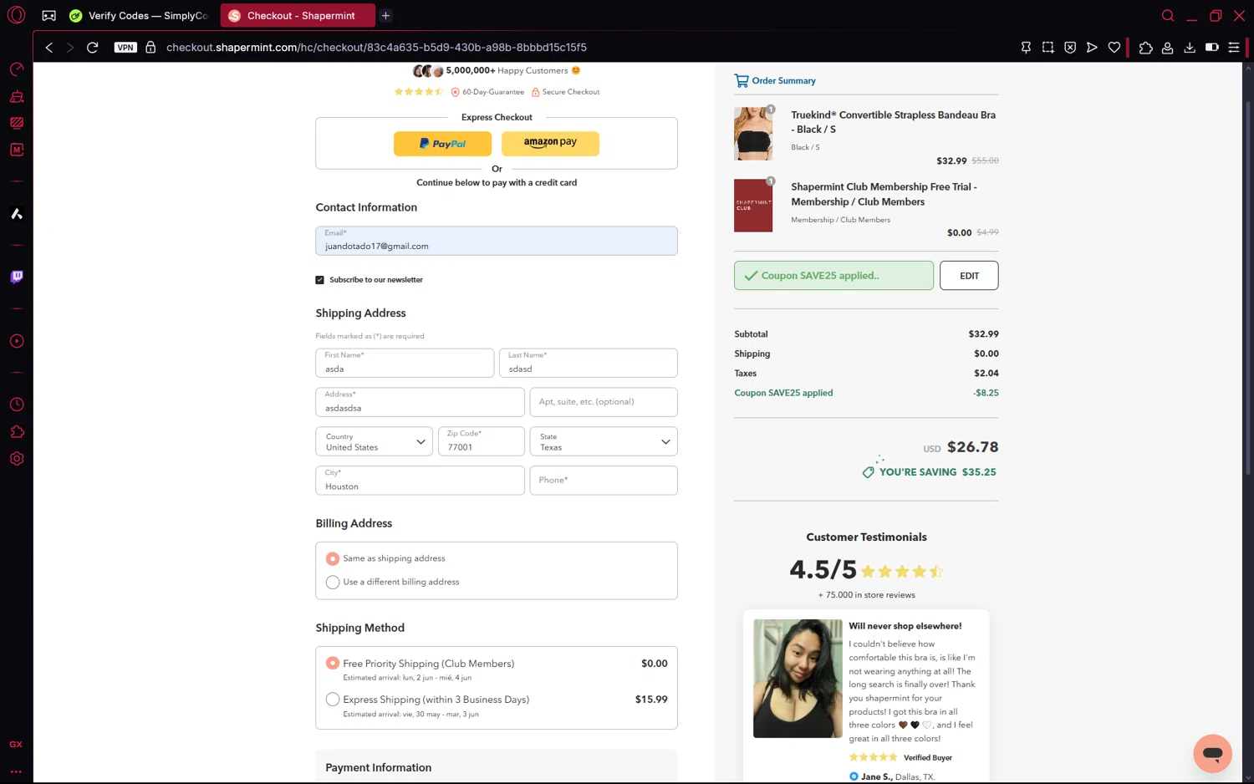This screenshot has height=784, width=1254.
Task: Open My Flow send icon
Action: 1092,48
